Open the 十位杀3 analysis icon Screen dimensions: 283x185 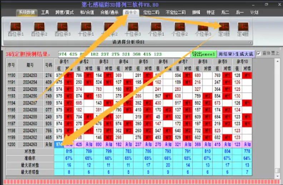click(x=133, y=27)
